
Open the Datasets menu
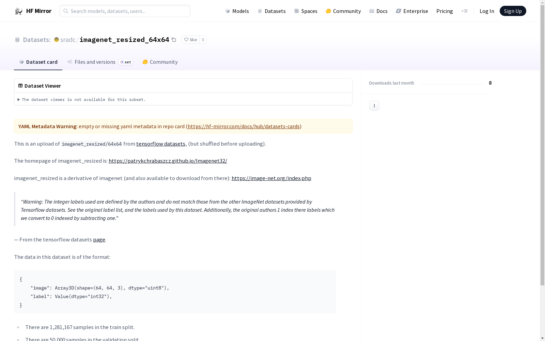pyautogui.click(x=271, y=11)
